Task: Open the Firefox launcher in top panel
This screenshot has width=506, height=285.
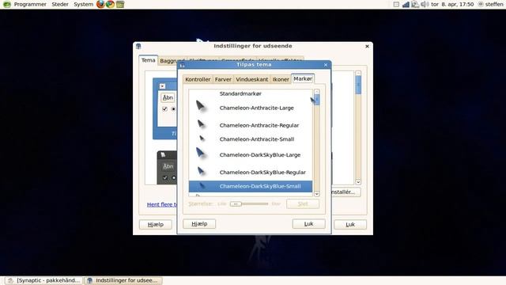Action: 100,4
